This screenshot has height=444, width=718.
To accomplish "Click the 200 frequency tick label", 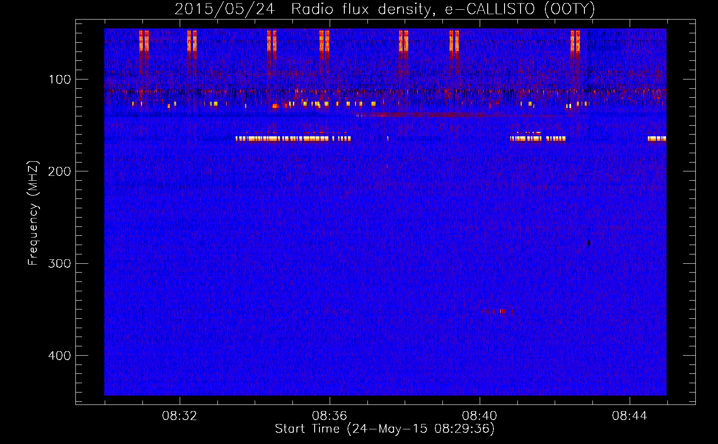I will [59, 171].
